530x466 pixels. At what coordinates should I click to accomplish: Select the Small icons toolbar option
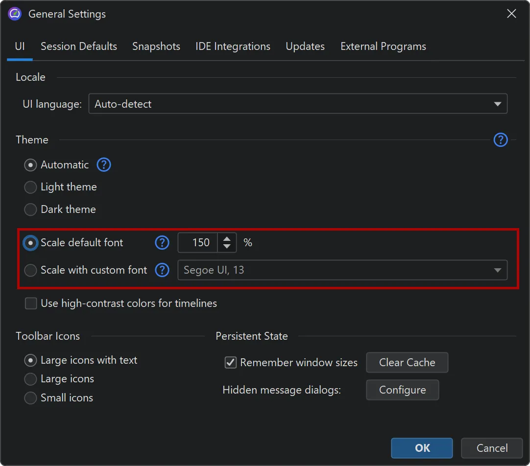(x=31, y=398)
